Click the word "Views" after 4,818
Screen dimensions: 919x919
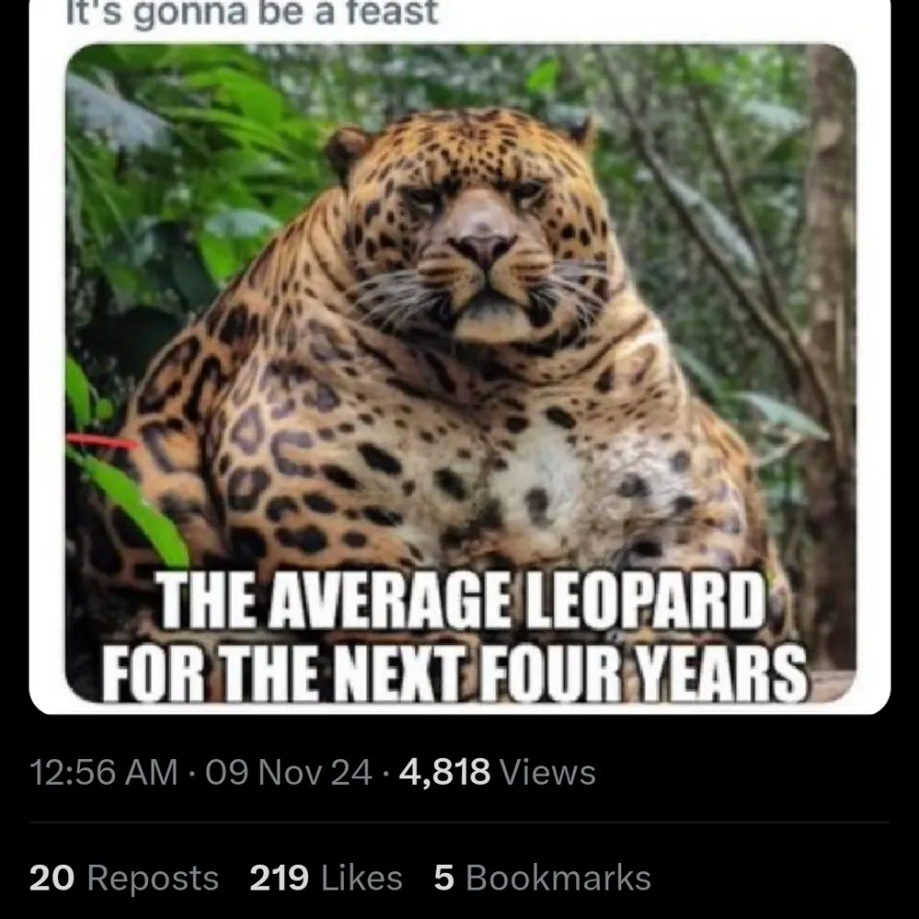click(547, 772)
